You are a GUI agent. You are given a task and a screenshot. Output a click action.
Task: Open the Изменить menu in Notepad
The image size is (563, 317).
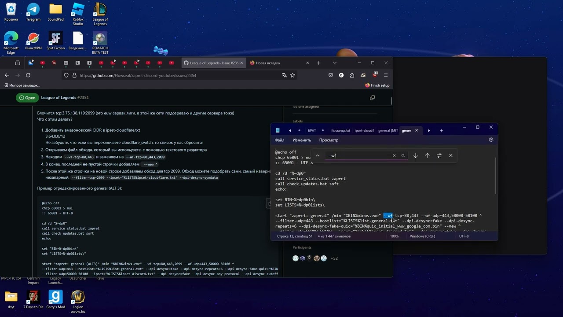pyautogui.click(x=302, y=140)
